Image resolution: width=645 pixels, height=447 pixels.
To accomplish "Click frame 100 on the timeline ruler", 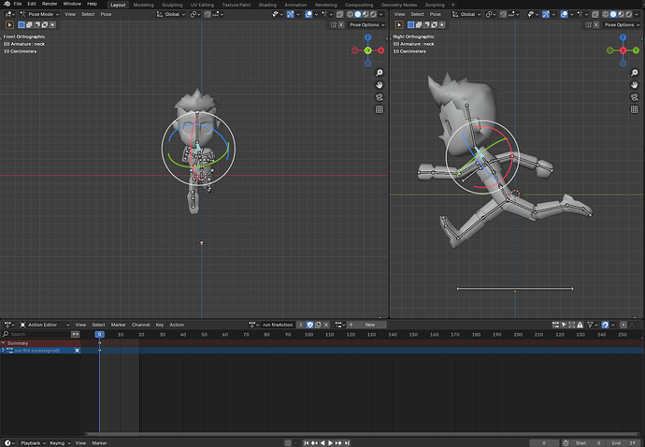I will pos(308,335).
